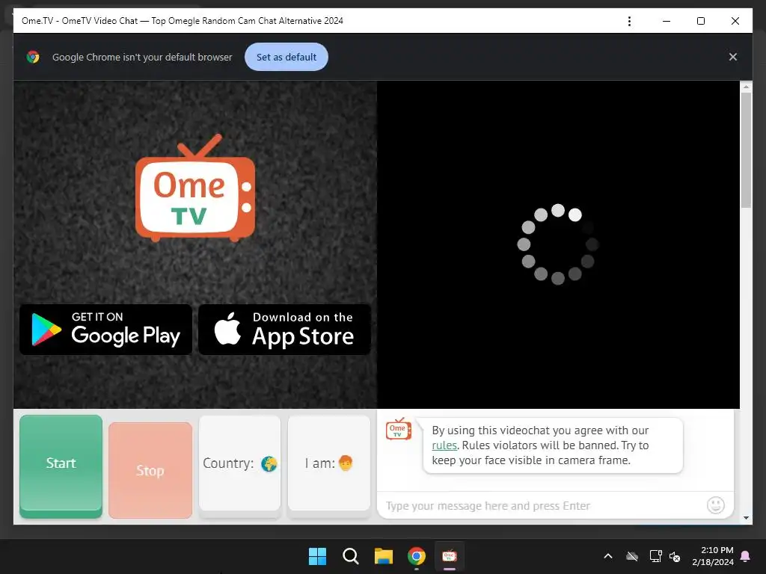Set Chrome as default browser
Viewport: 766px width, 574px height.
(x=287, y=57)
